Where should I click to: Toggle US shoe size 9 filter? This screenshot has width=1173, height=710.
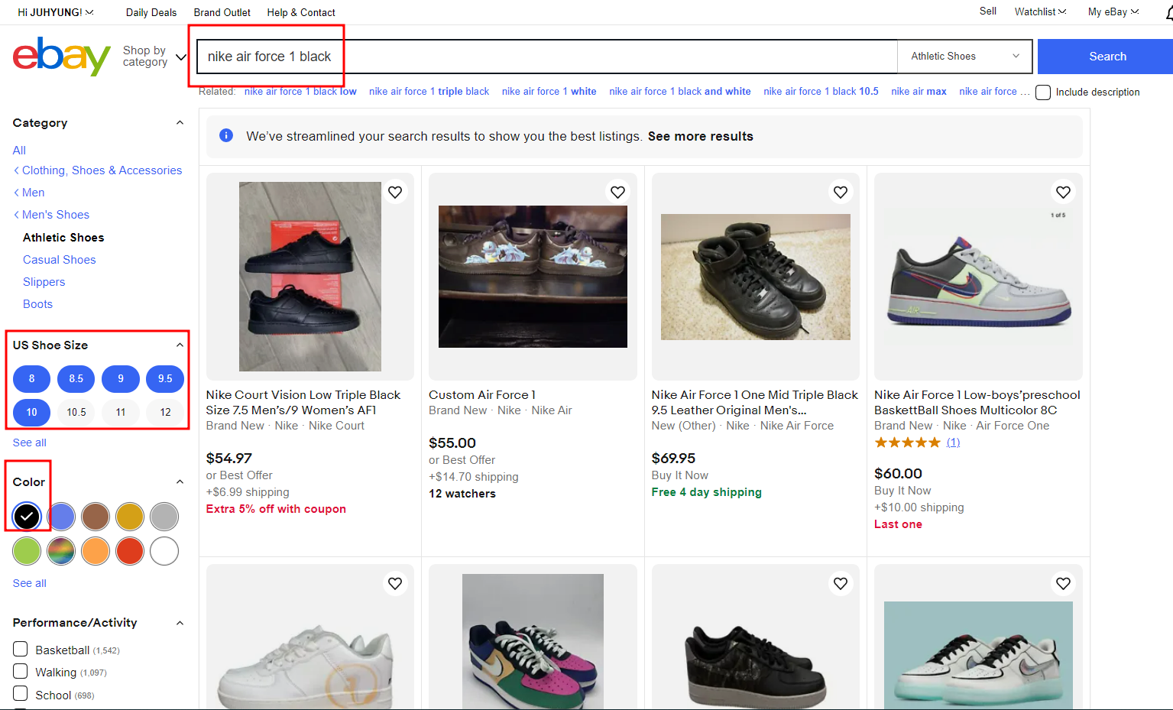(121, 378)
